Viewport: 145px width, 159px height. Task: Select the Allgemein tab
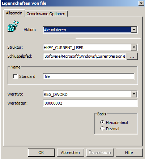(14, 13)
